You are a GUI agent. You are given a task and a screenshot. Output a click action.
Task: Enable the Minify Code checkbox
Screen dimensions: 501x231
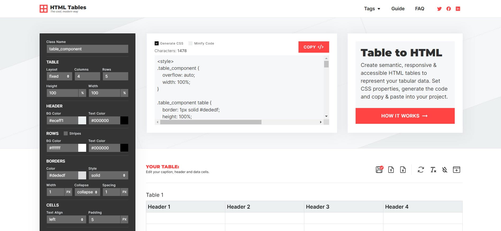pyautogui.click(x=190, y=43)
